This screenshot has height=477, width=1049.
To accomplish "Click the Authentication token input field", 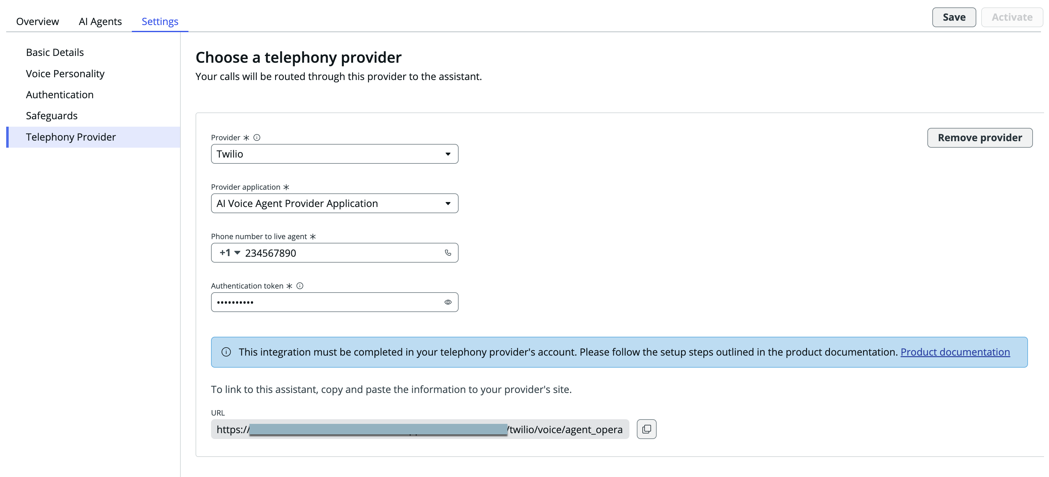I will pyautogui.click(x=334, y=302).
